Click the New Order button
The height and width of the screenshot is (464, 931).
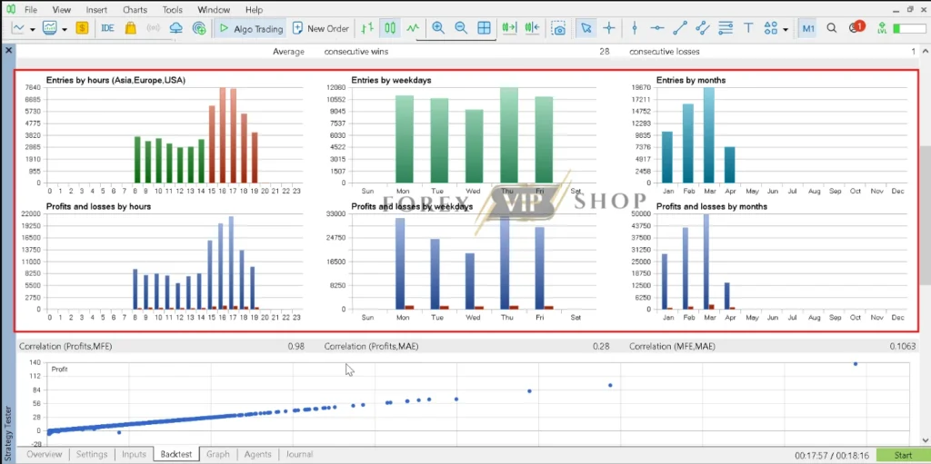(x=321, y=28)
